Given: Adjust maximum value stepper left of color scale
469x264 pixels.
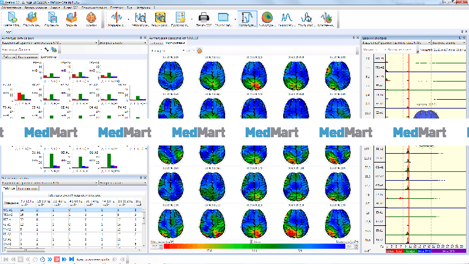Looking at the screenshot, I should click(161, 246).
